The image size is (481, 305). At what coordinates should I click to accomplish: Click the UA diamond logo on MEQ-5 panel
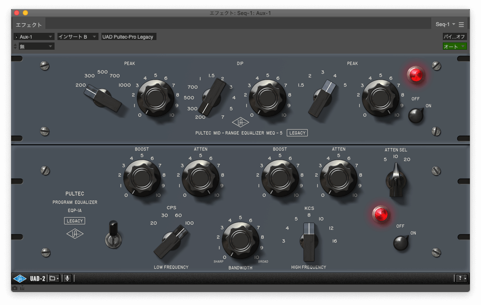point(240,122)
